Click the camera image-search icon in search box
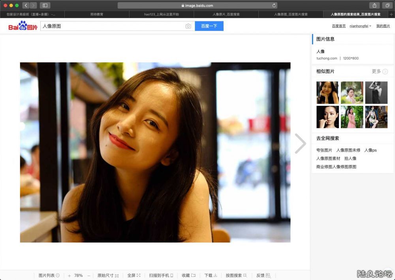Screen dimensions: 395x280 pos(188,26)
